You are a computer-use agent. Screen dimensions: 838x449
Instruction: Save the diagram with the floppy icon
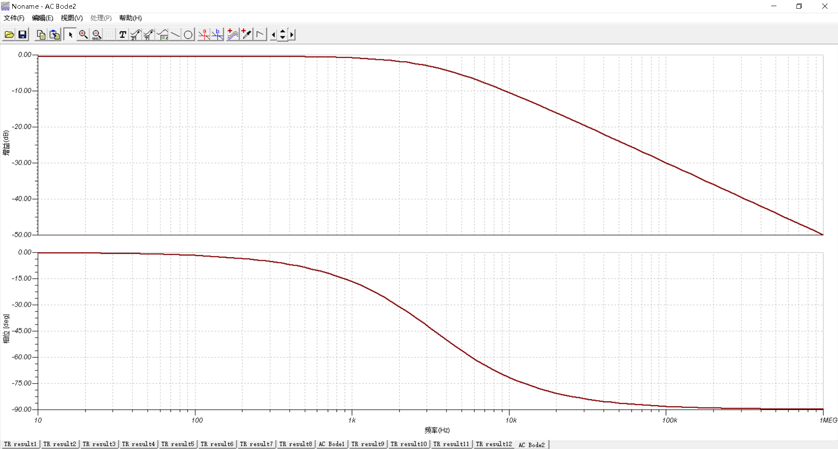point(22,35)
